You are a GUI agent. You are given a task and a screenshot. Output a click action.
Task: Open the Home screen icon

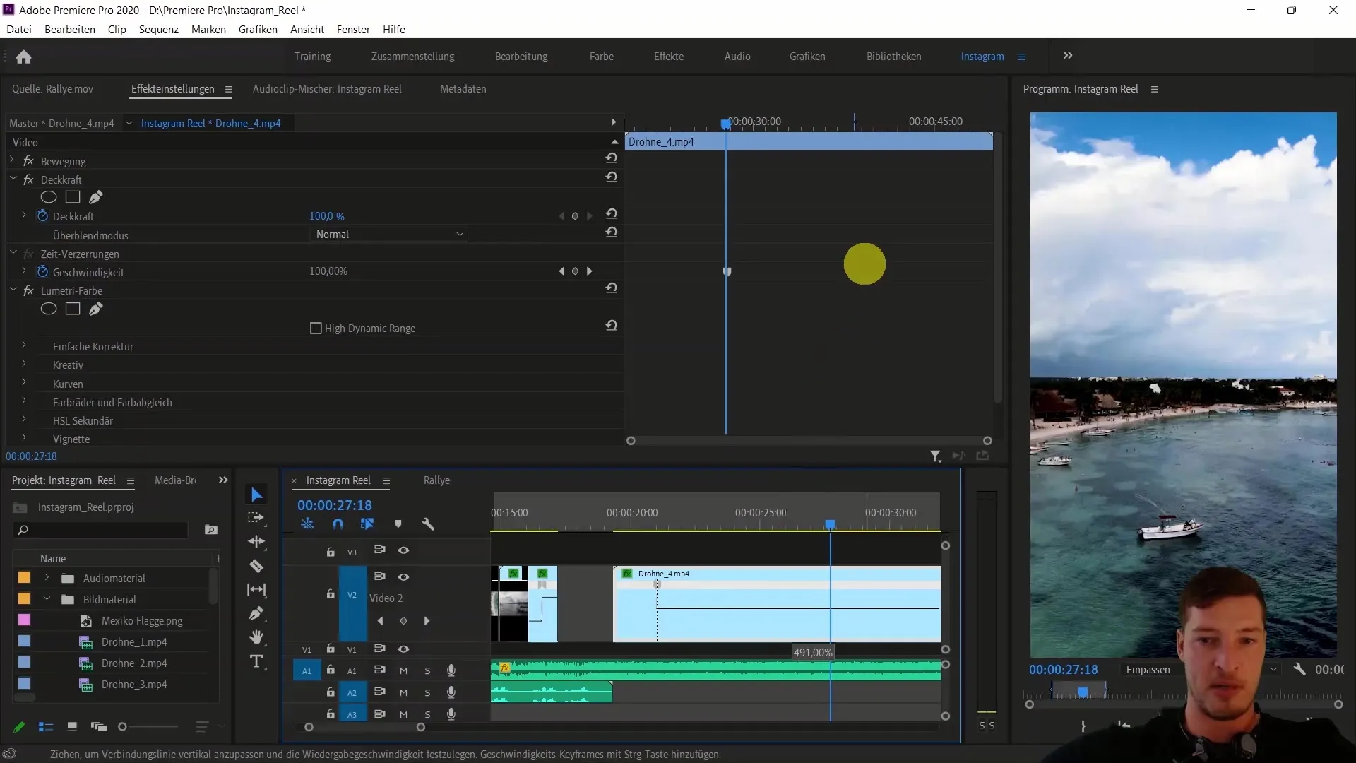pyautogui.click(x=23, y=57)
